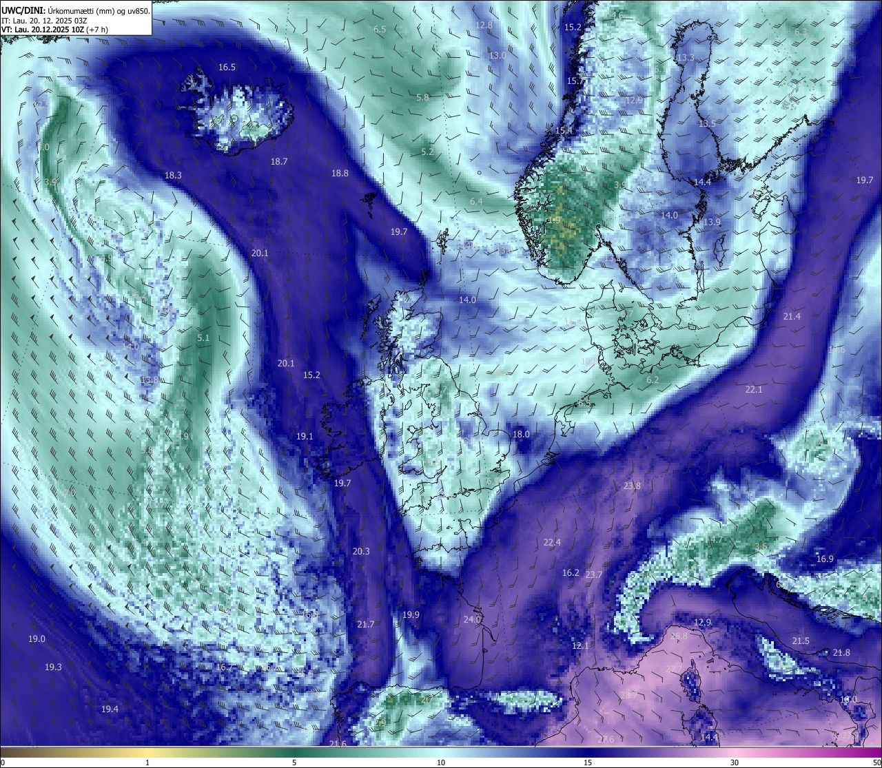The image size is (882, 768).
Task: Click the color scale label '15'
Action: pyautogui.click(x=588, y=762)
